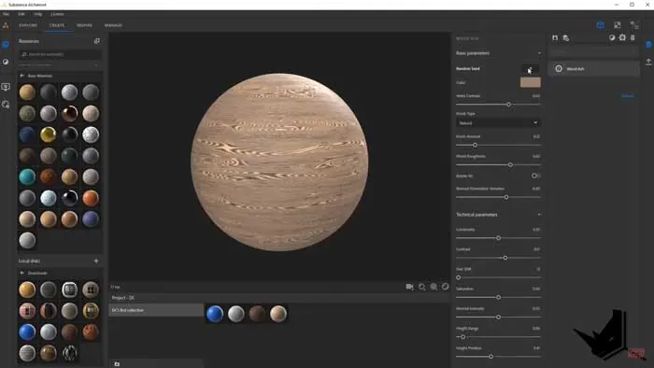The height and width of the screenshot is (368, 654).
Task: Click the blue link in layers panel
Action: pyautogui.click(x=628, y=96)
